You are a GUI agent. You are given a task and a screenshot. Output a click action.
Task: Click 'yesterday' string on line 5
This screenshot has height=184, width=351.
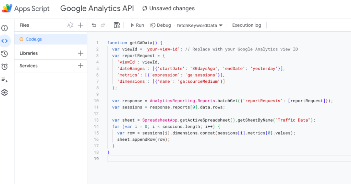pos(264,69)
